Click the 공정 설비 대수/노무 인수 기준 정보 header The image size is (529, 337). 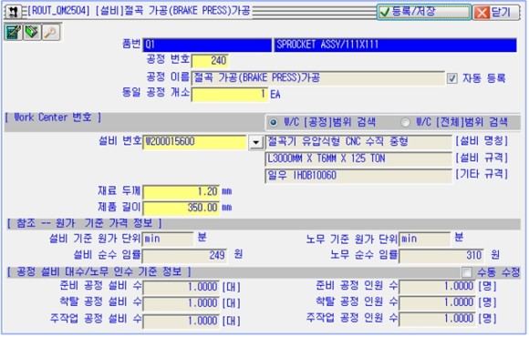[99, 271]
